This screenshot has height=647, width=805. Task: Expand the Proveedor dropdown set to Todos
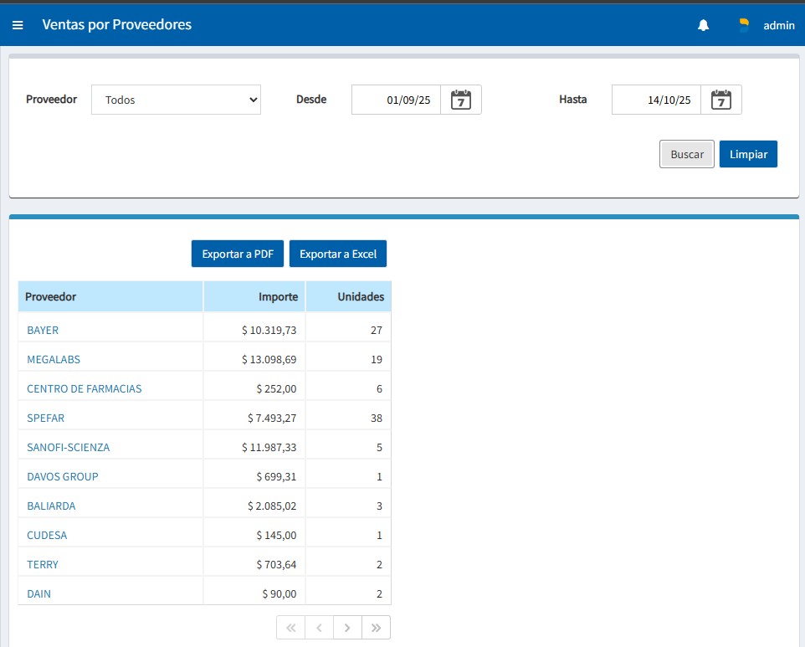coord(176,100)
